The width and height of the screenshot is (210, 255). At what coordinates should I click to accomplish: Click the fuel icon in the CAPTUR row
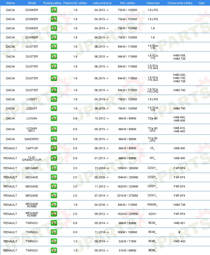click(x=54, y=148)
